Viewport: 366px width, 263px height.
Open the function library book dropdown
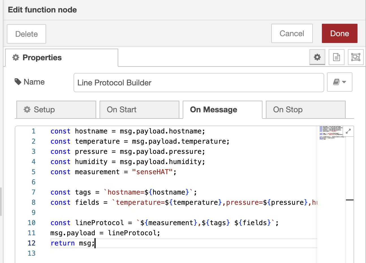point(339,82)
